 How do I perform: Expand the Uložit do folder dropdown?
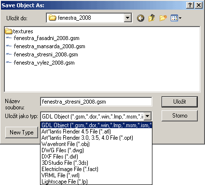(x=128, y=18)
